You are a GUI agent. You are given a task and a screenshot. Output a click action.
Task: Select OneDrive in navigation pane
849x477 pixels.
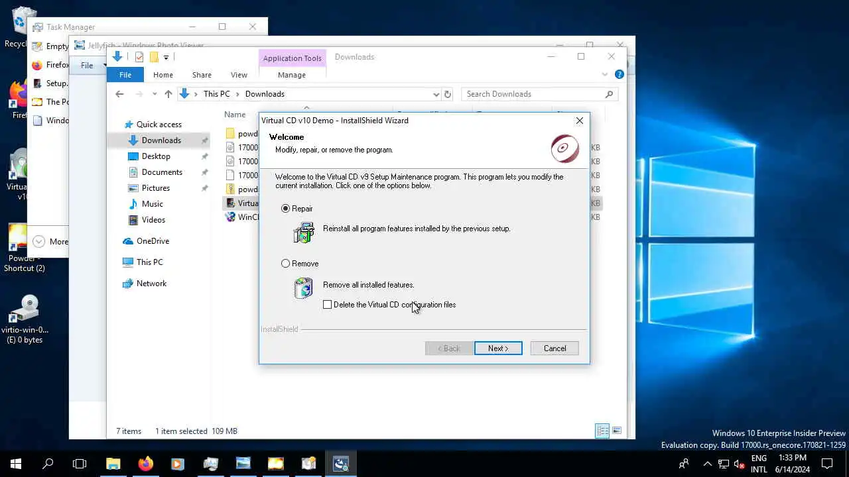153,241
